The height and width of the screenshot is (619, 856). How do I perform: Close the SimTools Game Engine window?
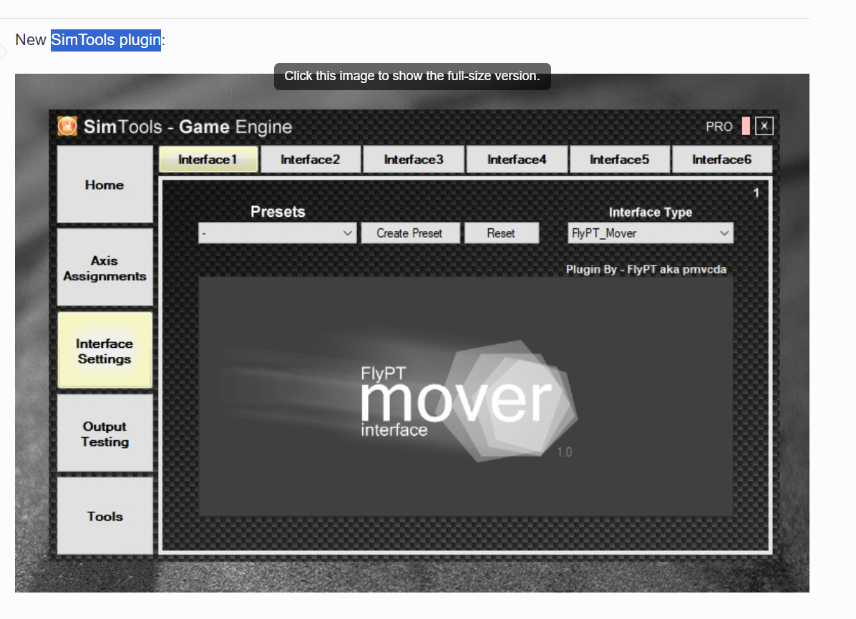coord(764,126)
